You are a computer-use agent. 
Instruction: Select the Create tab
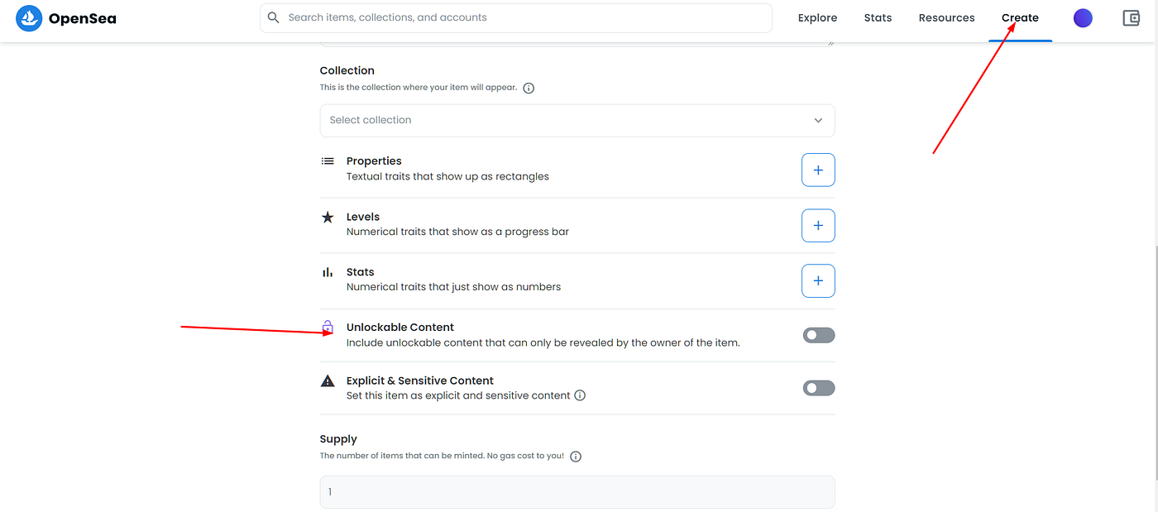1020,18
